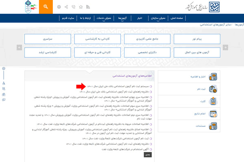244x162 pixels.
Task: Click the اعلام نتایج results icon
Action: click(x=213, y=114)
